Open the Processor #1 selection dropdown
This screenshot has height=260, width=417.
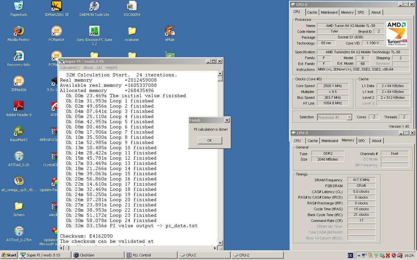[x=335, y=117]
